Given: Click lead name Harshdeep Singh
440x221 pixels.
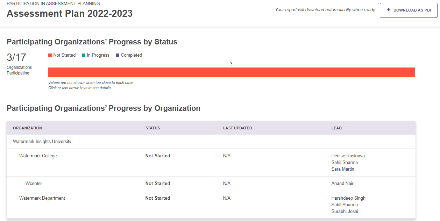Looking at the screenshot, I should point(348,198).
